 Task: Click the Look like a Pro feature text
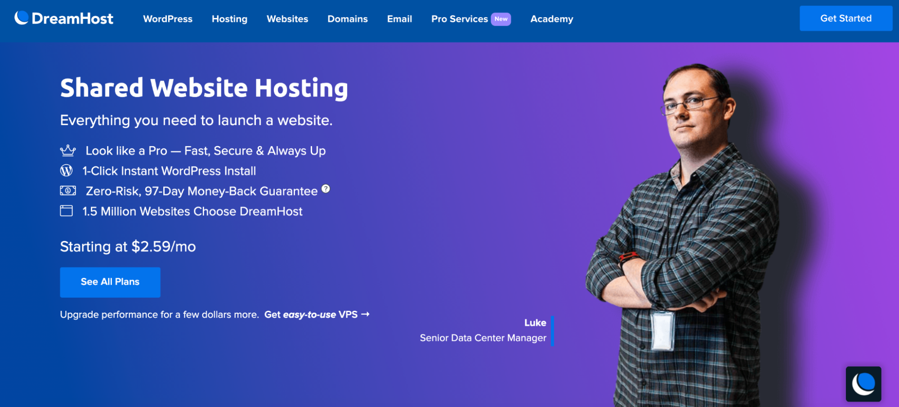point(206,151)
